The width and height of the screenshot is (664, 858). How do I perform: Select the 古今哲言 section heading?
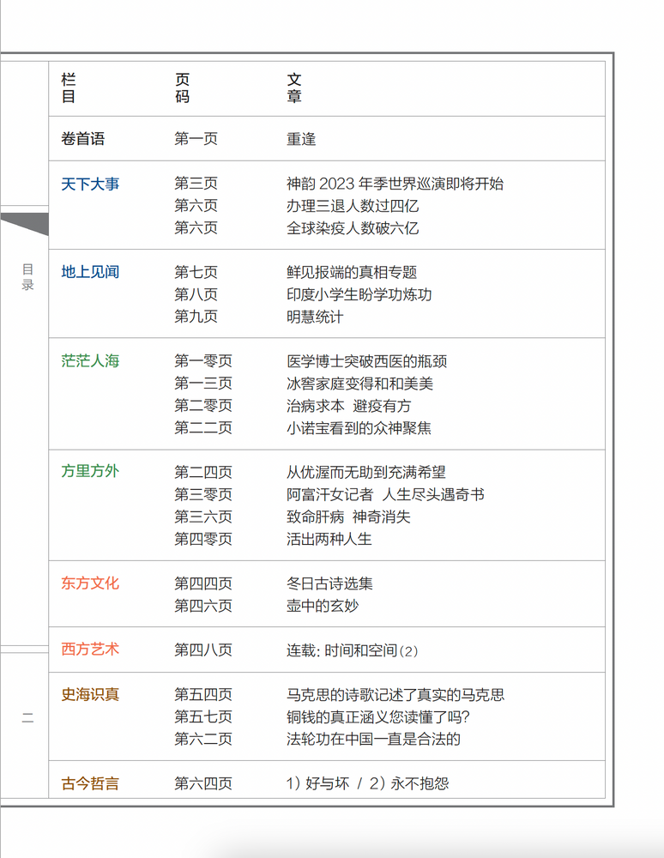point(90,783)
